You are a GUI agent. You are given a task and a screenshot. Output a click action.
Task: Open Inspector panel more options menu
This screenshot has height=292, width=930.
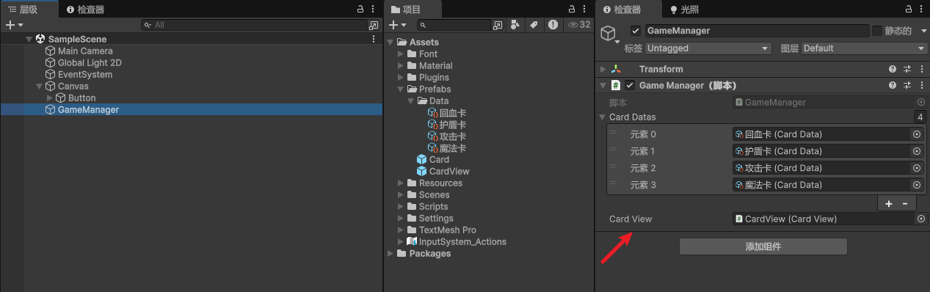920,9
